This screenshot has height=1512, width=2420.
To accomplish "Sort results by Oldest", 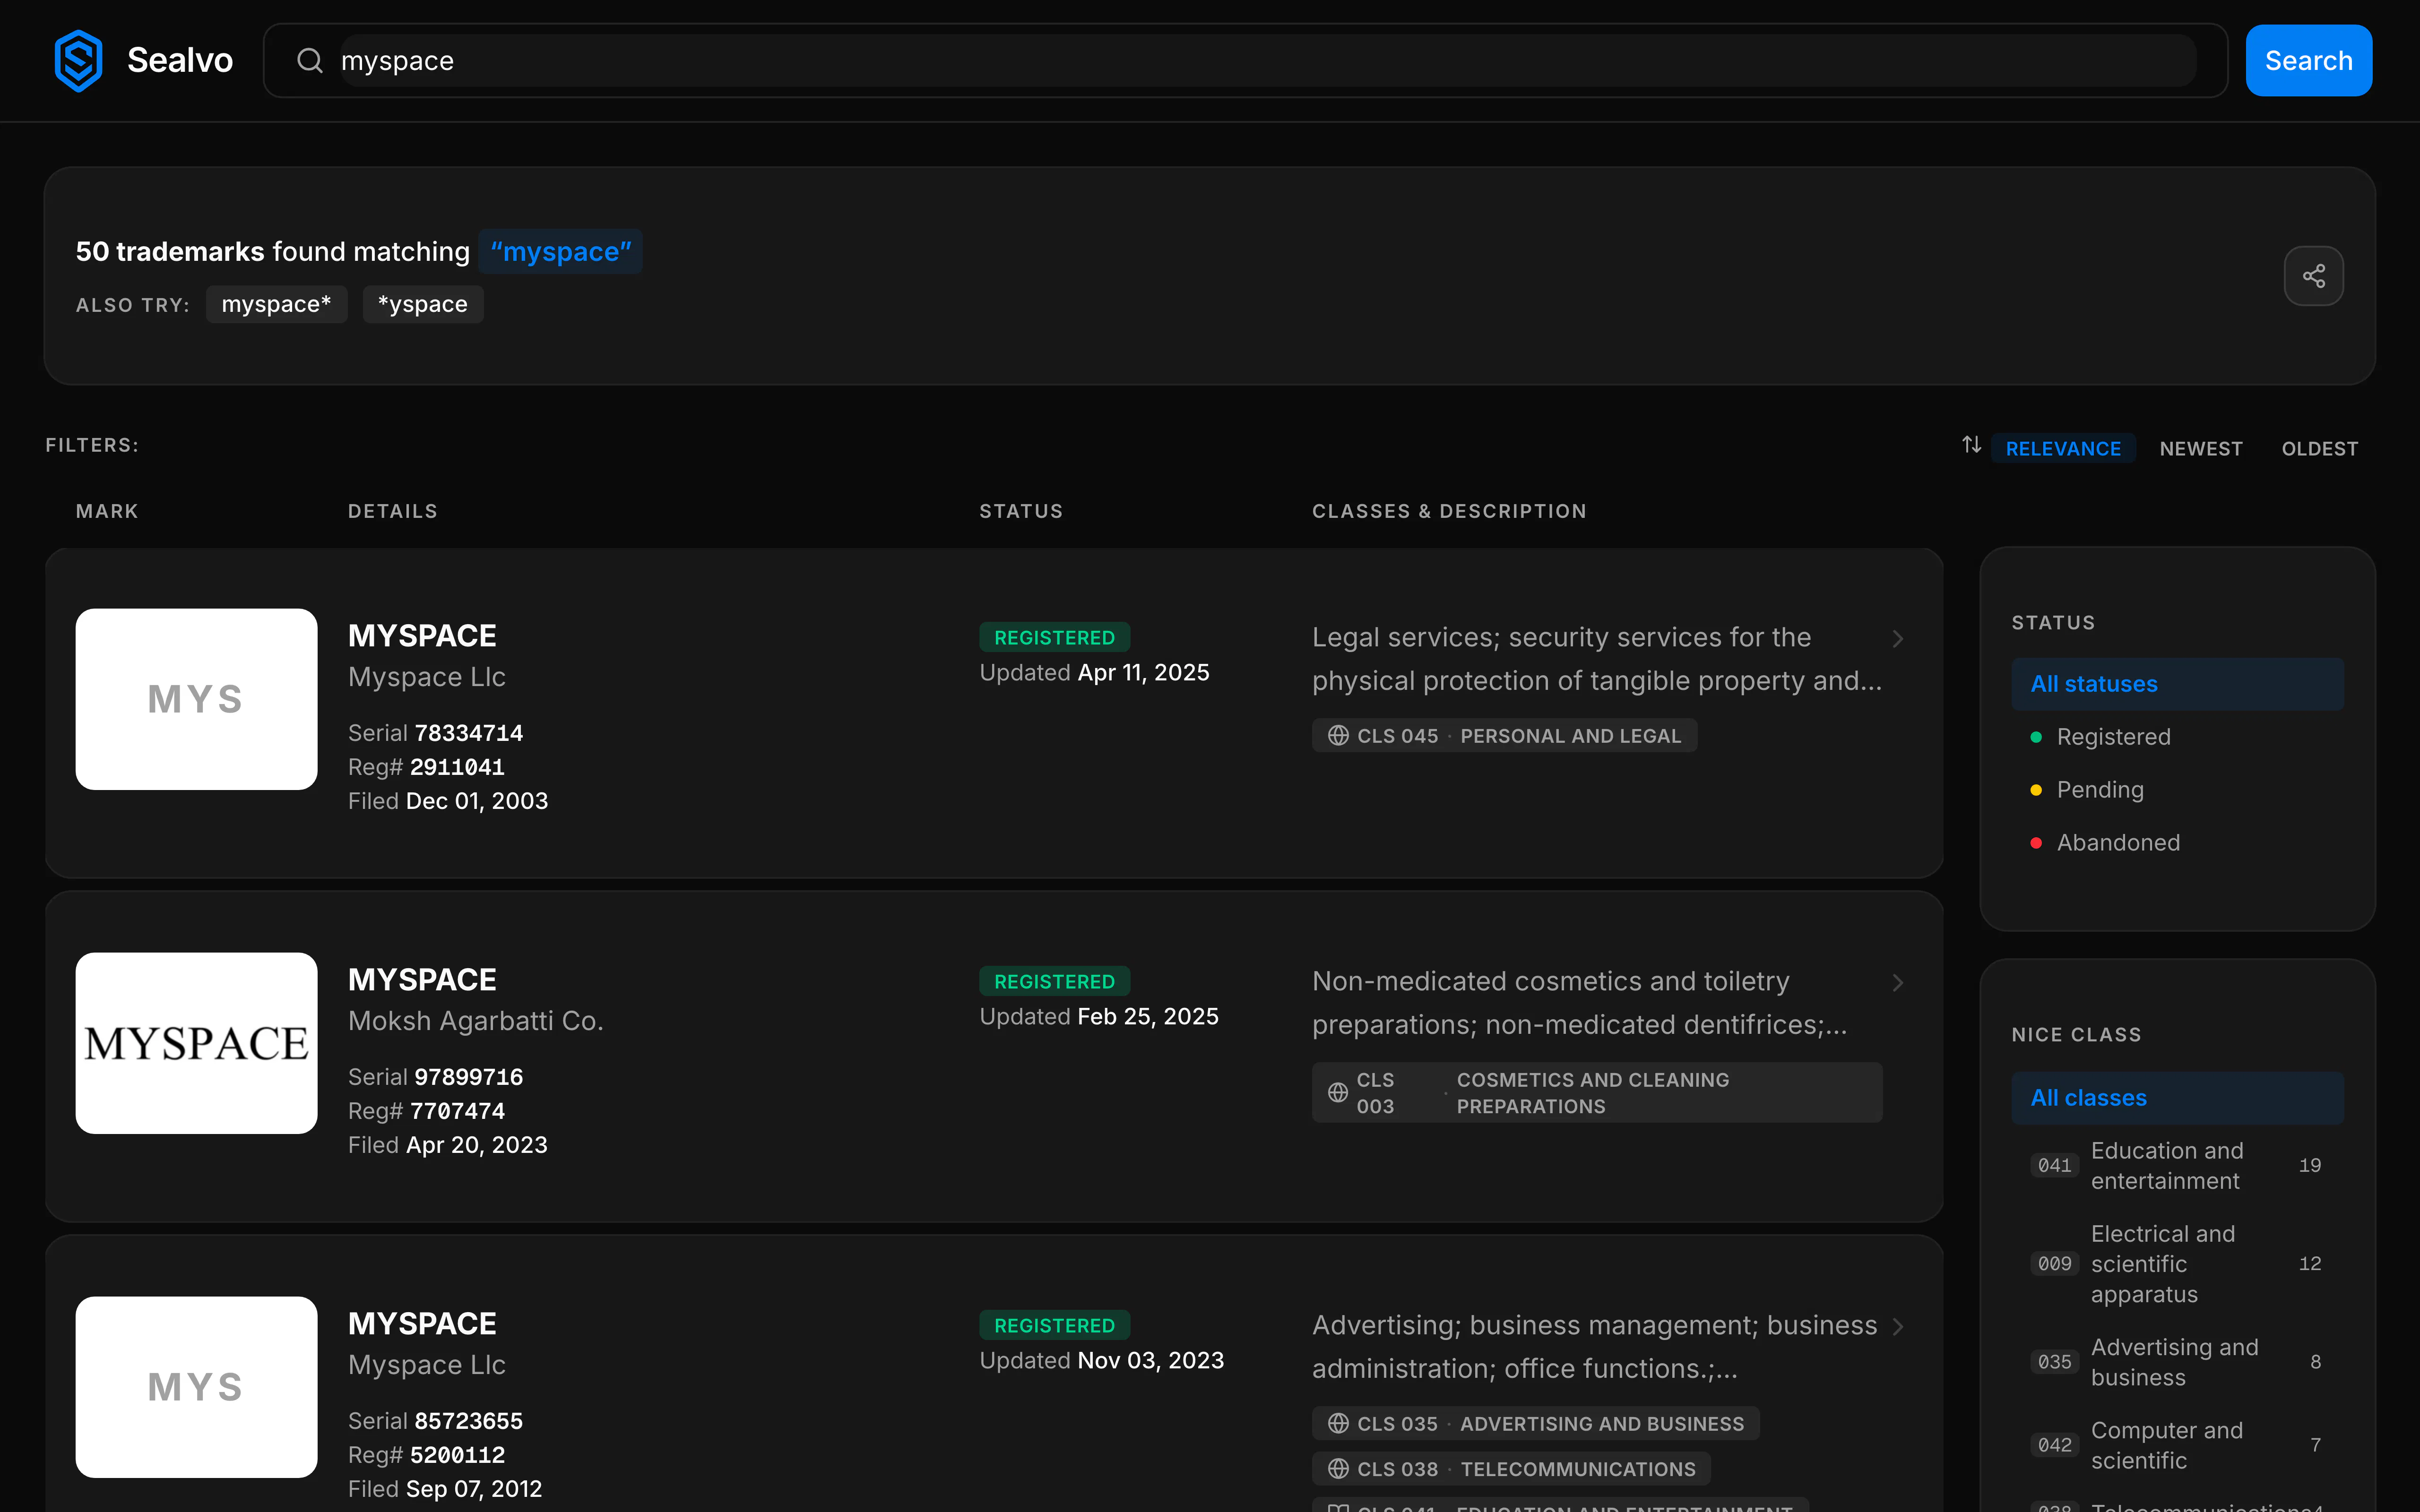I will pyautogui.click(x=2319, y=449).
